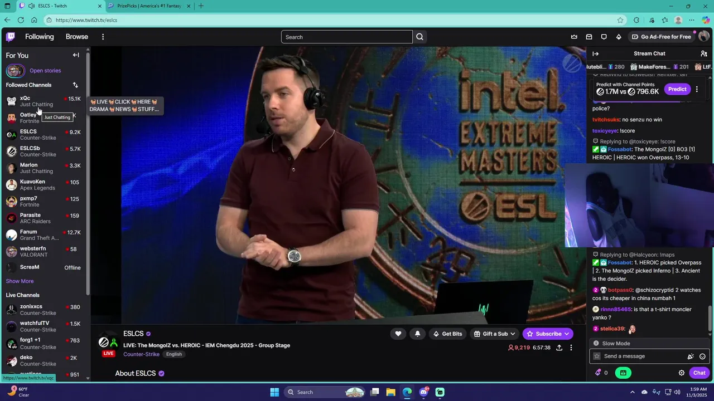Open stream three-dot more options

571,348
